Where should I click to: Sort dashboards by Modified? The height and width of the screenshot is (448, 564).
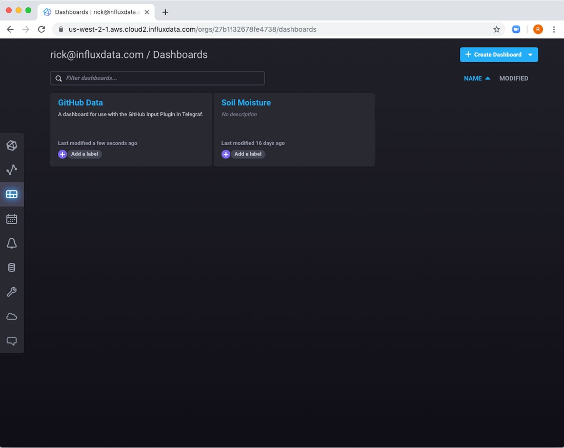(513, 78)
